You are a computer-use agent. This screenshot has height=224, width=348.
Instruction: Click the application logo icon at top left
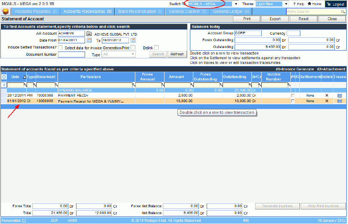(6, 11)
